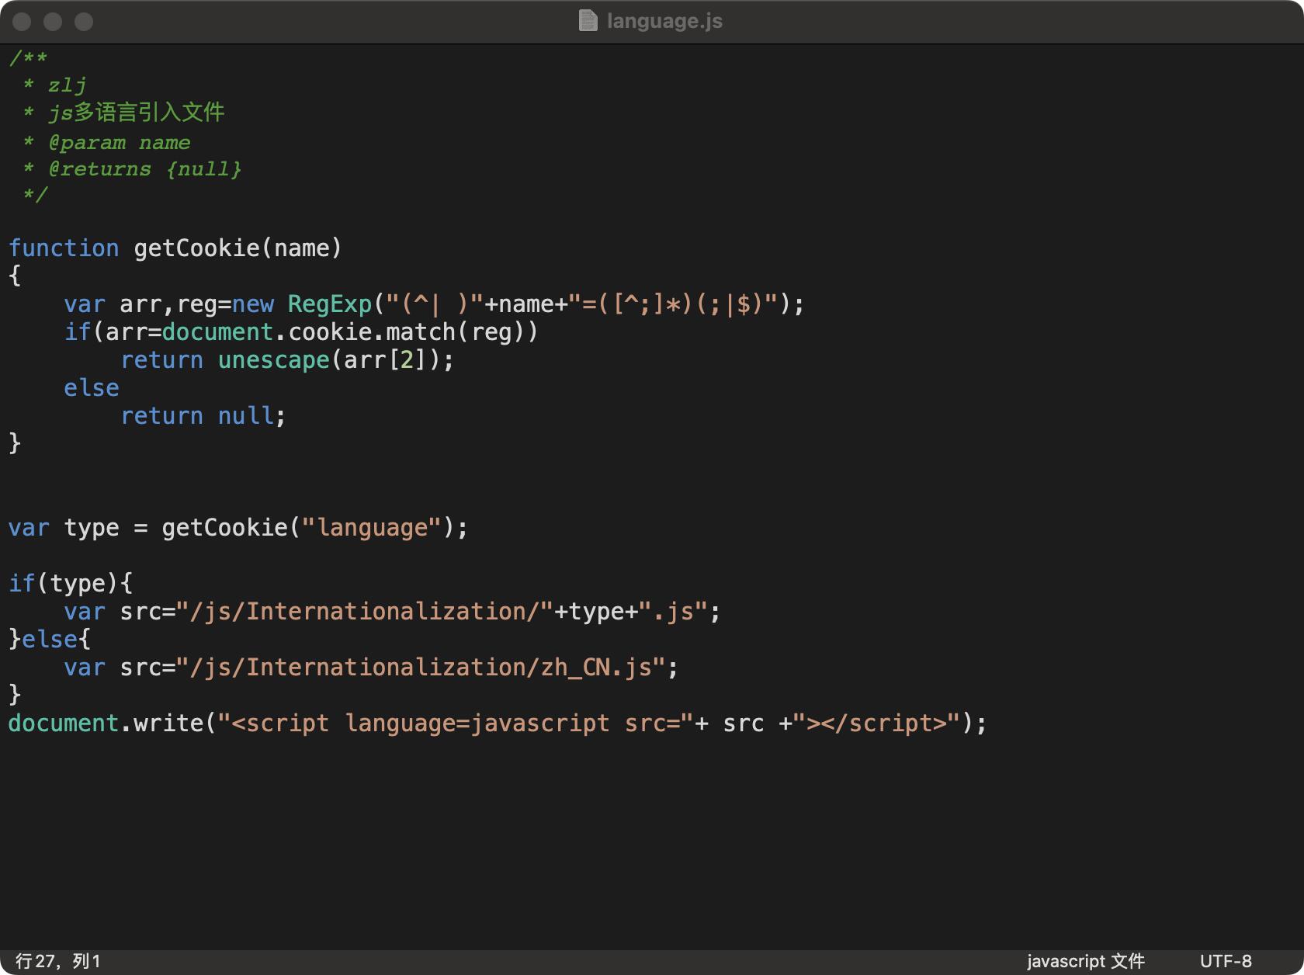Screen dimensions: 1304x975
Task: Click the cookie.match call in the if condition
Action: (373, 332)
